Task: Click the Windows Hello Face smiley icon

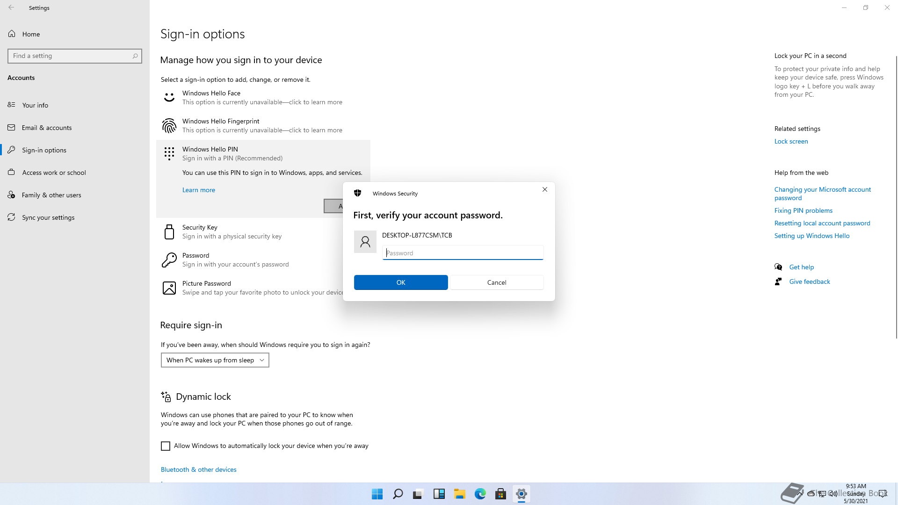Action: pos(169,97)
